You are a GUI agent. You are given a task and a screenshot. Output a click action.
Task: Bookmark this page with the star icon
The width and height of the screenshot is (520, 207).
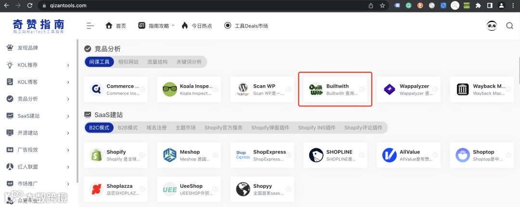(x=382, y=5)
